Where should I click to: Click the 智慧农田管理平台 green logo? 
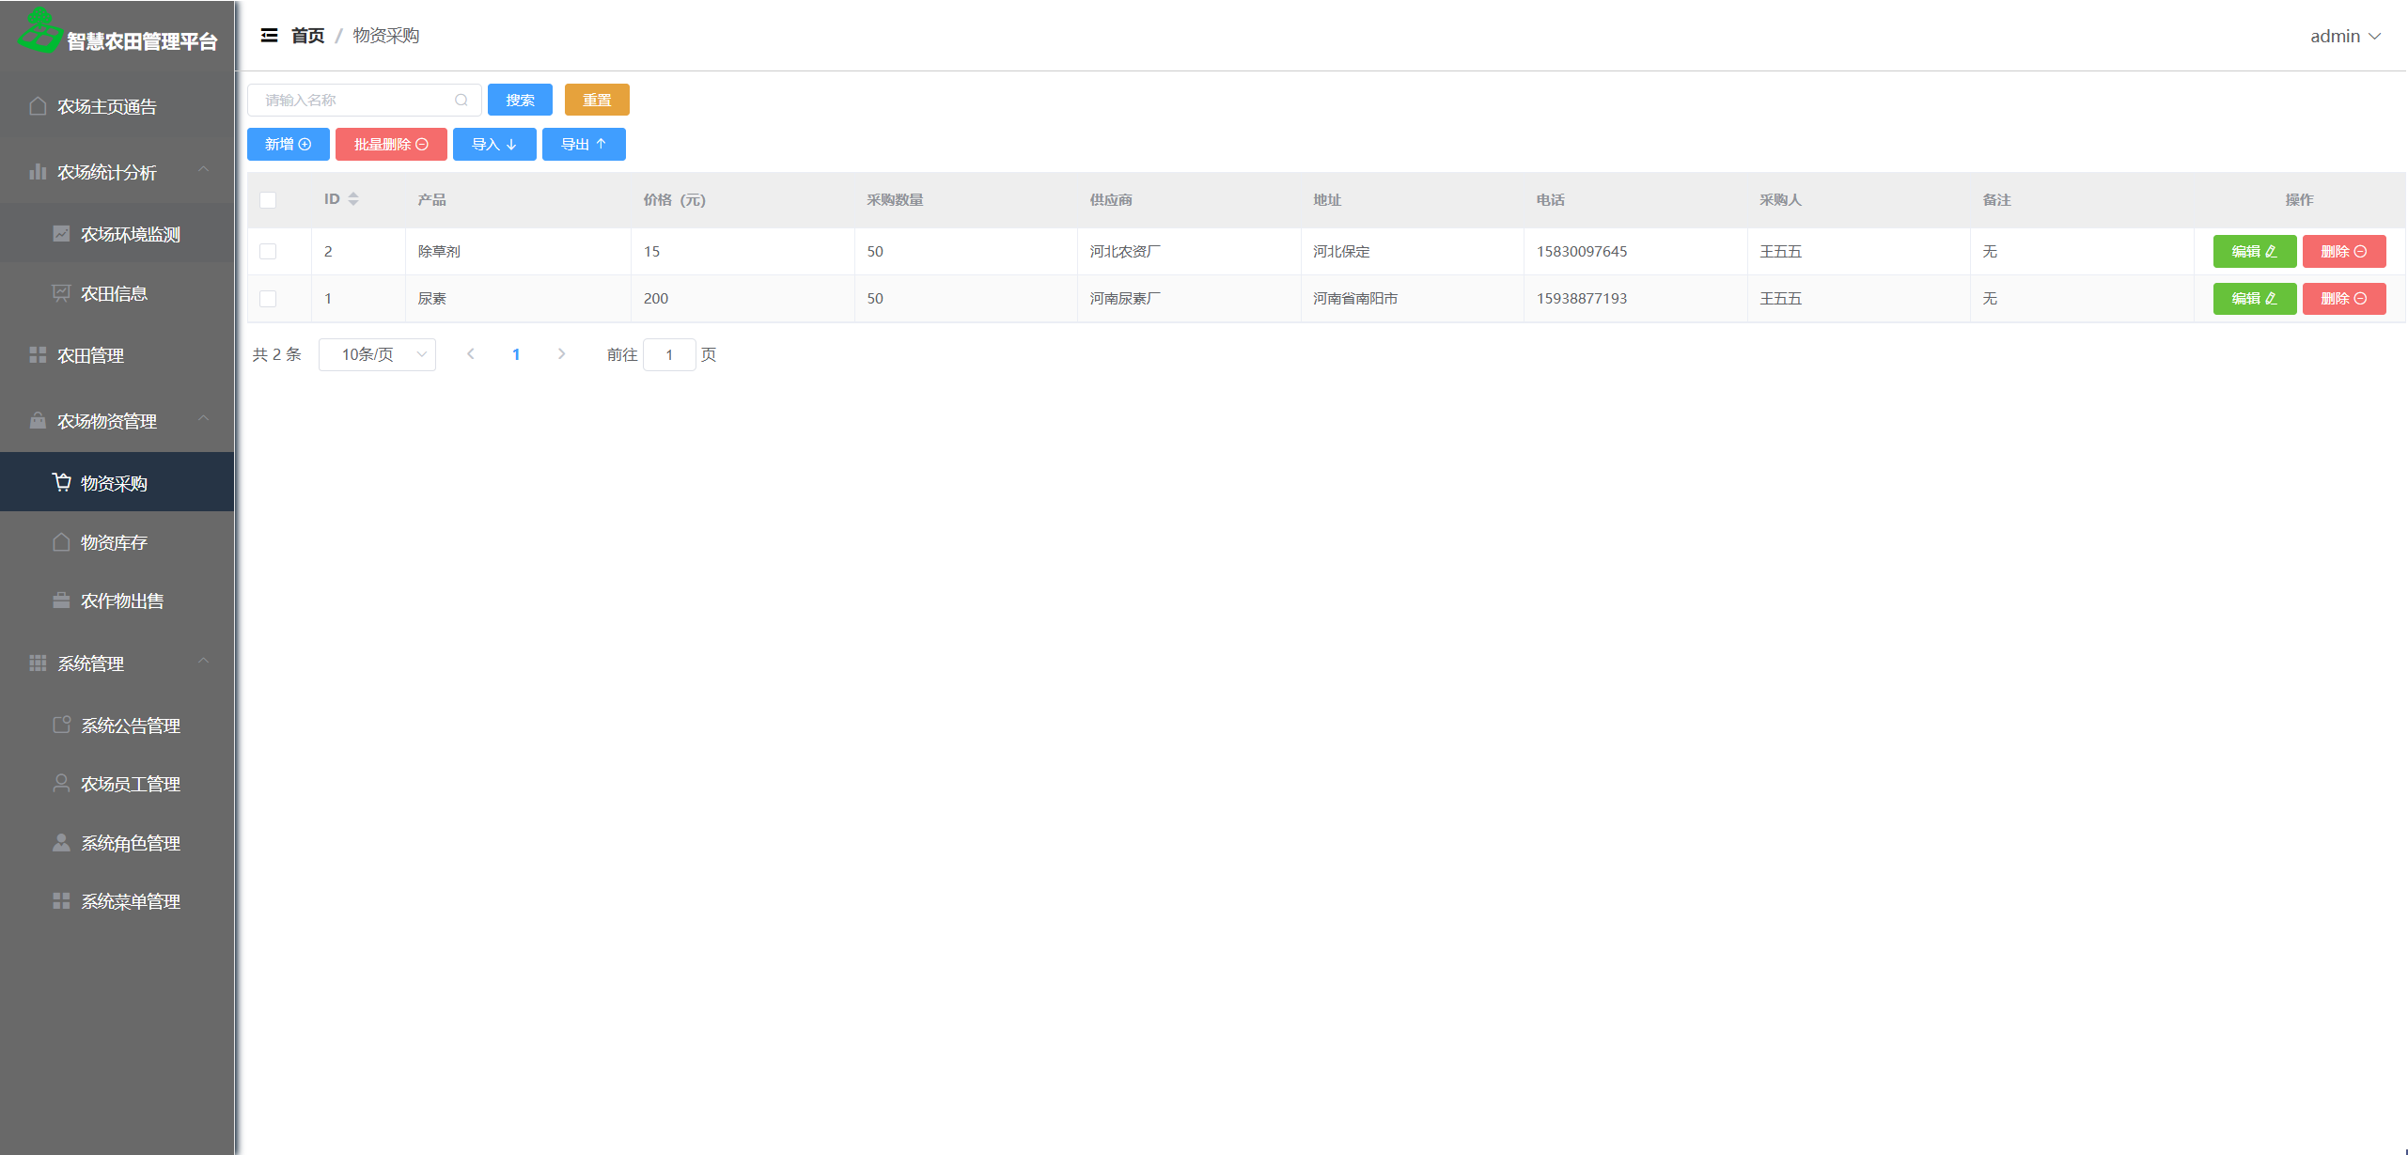[x=39, y=31]
